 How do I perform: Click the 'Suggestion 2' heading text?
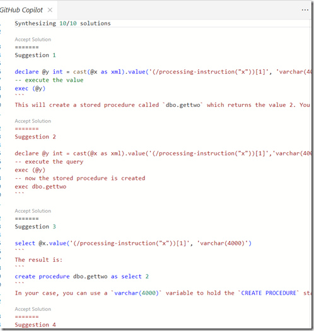tap(35, 137)
